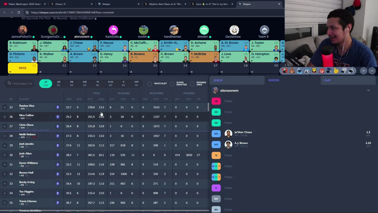The width and height of the screenshot is (378, 213).
Task: Open KamDolla's team avatar
Action: point(113,30)
